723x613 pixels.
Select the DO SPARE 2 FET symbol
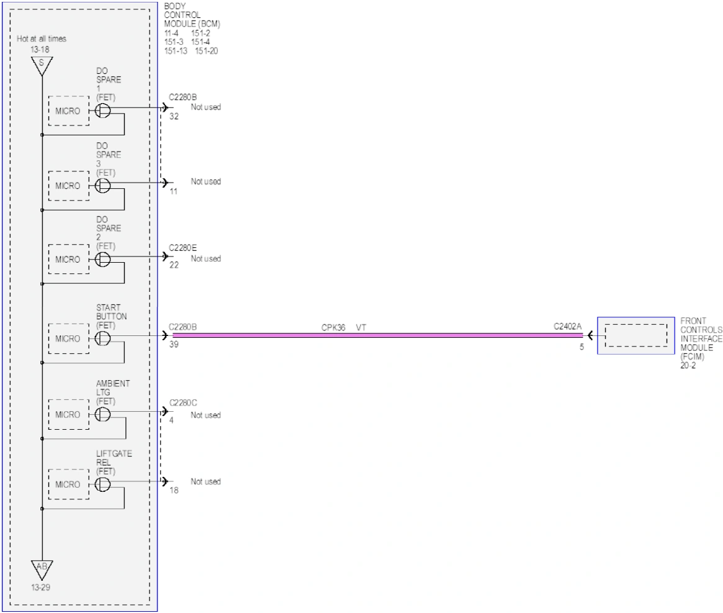coord(103,260)
